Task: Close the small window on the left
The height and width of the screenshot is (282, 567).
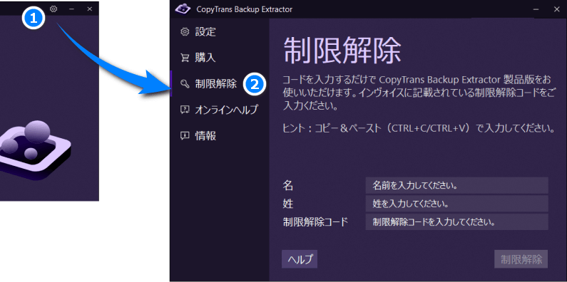Action: pyautogui.click(x=90, y=9)
